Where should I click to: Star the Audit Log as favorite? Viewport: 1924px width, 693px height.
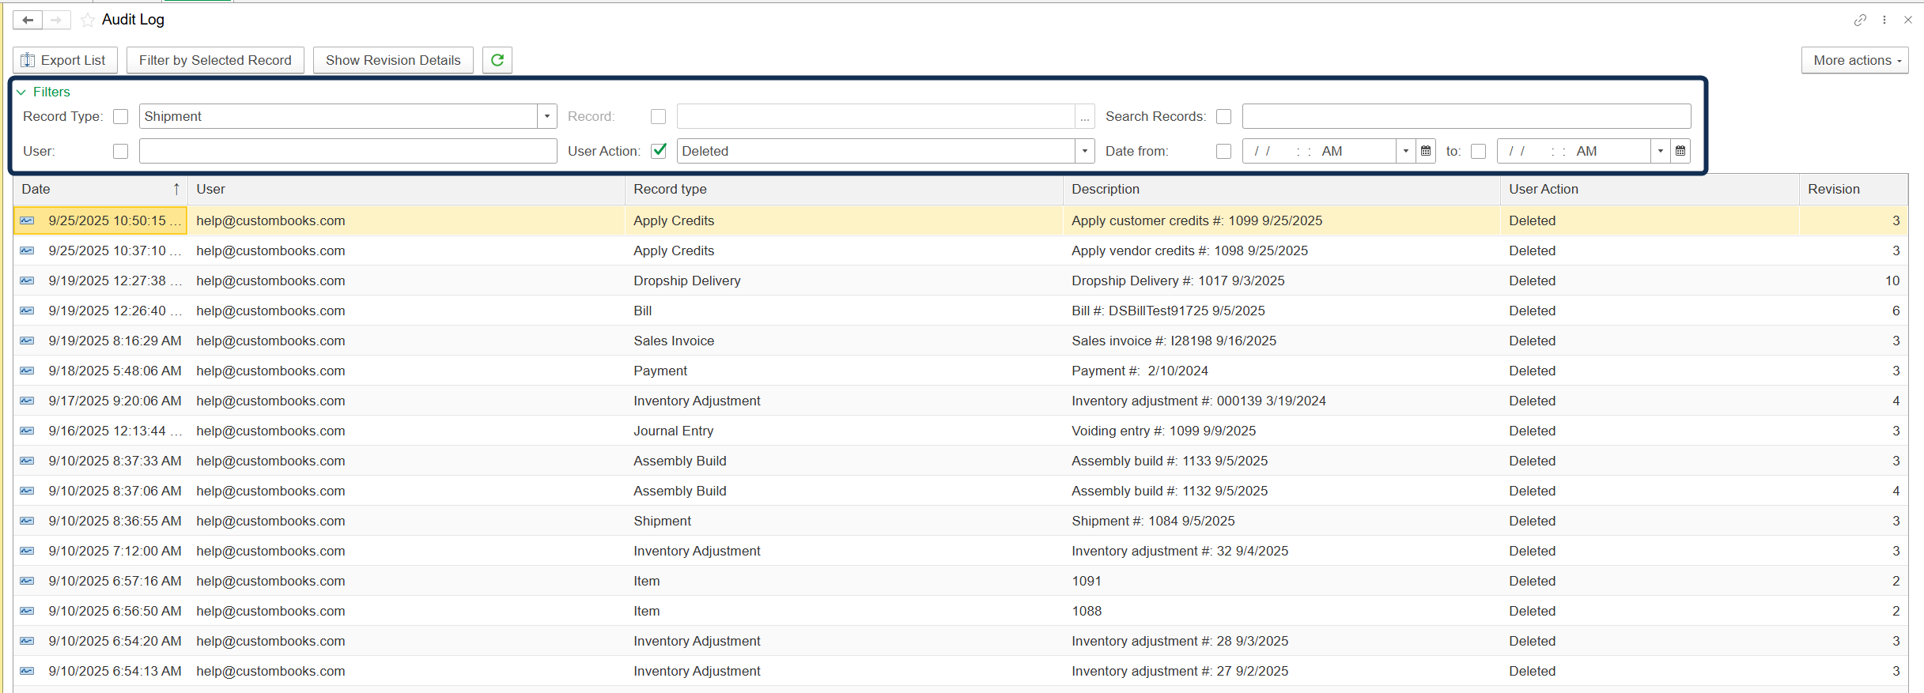pyautogui.click(x=88, y=20)
